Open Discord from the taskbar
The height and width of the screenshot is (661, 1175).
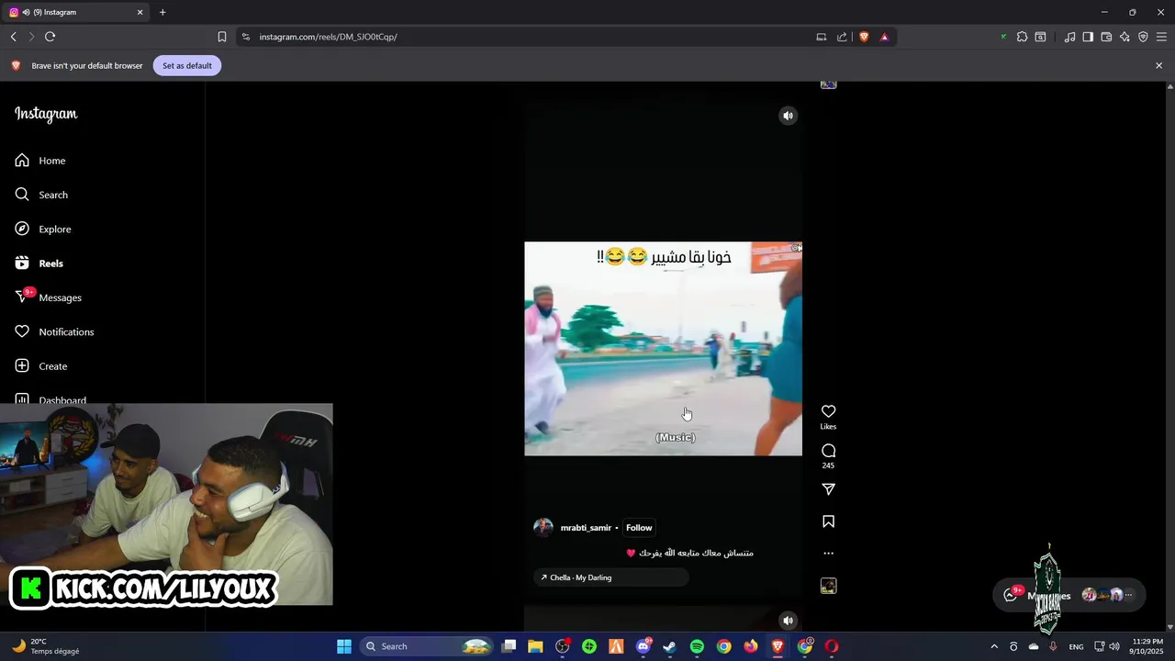point(643,646)
